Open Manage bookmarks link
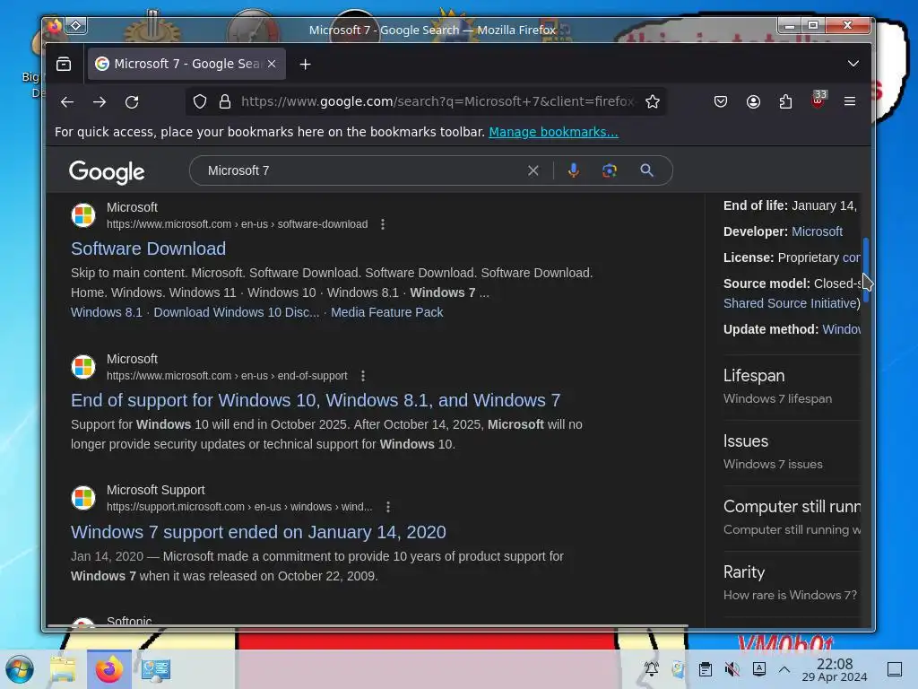The image size is (918, 689). point(553,132)
